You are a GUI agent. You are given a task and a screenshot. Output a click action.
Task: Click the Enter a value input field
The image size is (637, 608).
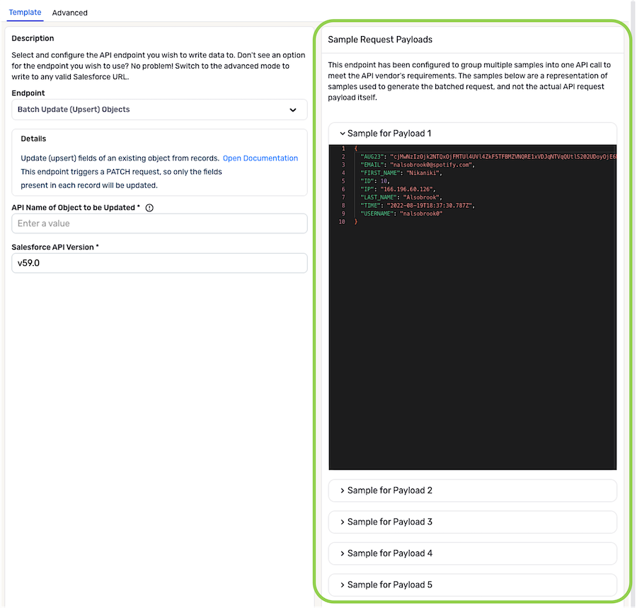159,223
